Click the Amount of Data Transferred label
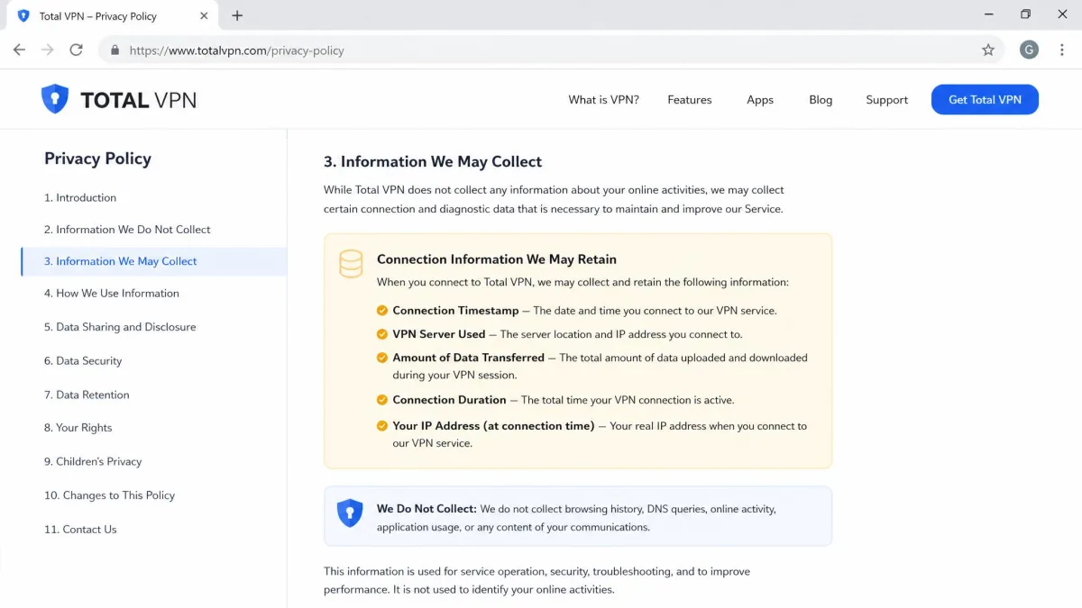 coord(469,358)
